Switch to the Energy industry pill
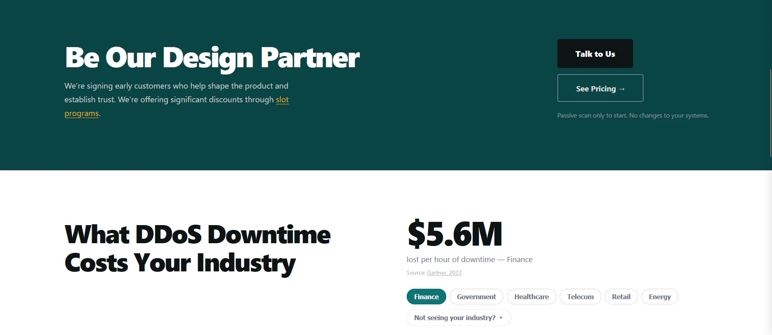Screen dimensions: 772x335 (660, 297)
